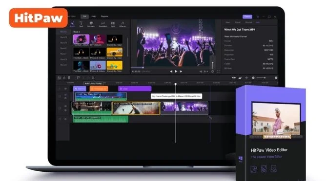Select the purple concert clip on timeline
The width and height of the screenshot is (327, 181).
(184, 108)
